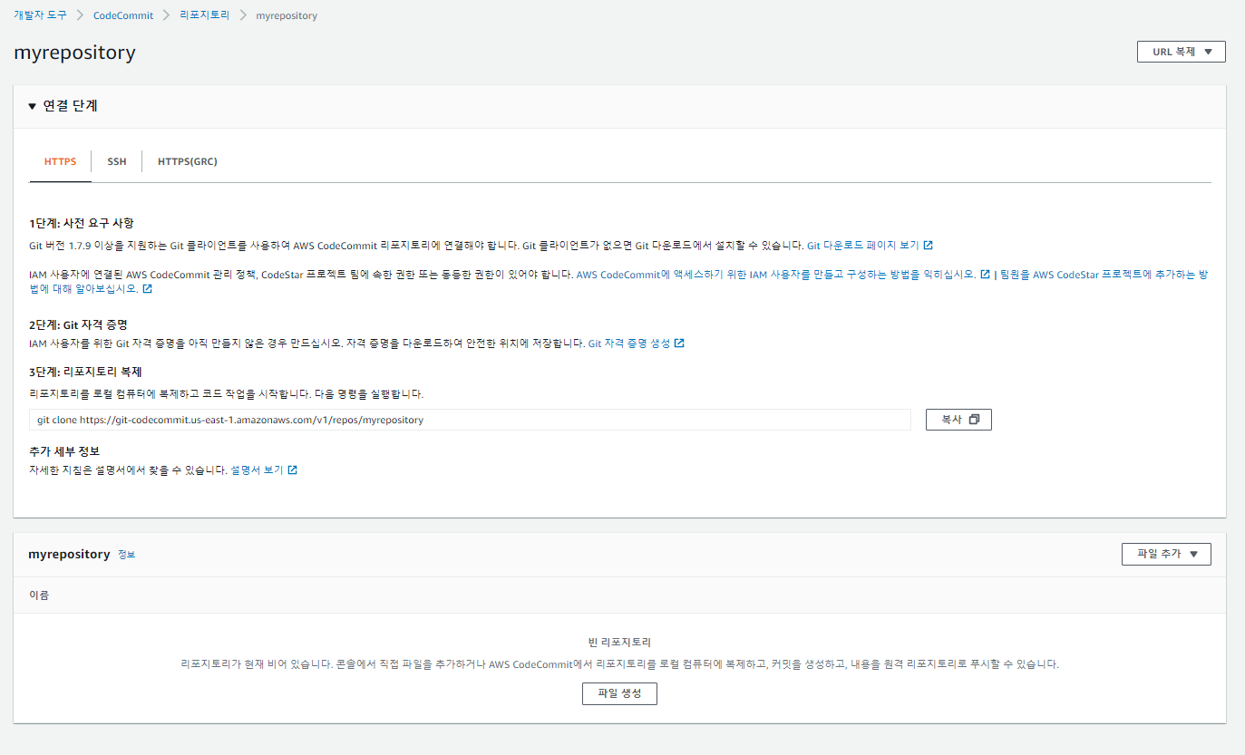Click the 3단계: 리포지토리 복제 heading
Screen dimensions: 1245x755
point(85,372)
